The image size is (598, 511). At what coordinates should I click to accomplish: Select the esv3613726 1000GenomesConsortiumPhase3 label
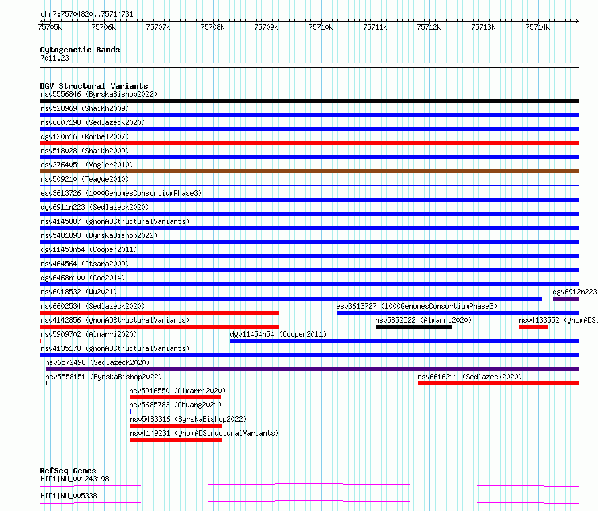(x=121, y=193)
